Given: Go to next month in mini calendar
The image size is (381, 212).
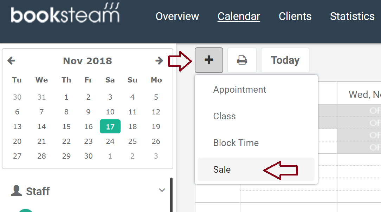Looking at the screenshot, I should 159,61.
